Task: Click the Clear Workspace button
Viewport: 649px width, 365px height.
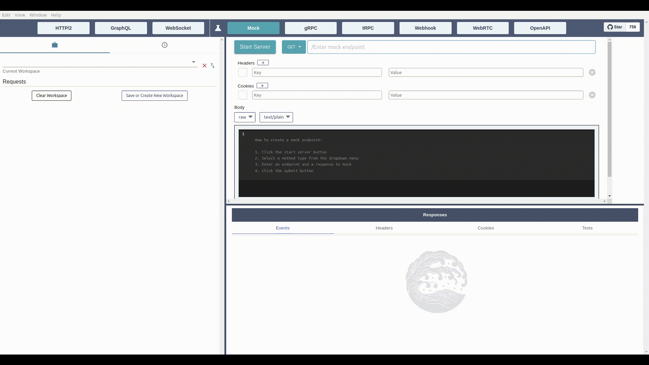Action: click(51, 96)
